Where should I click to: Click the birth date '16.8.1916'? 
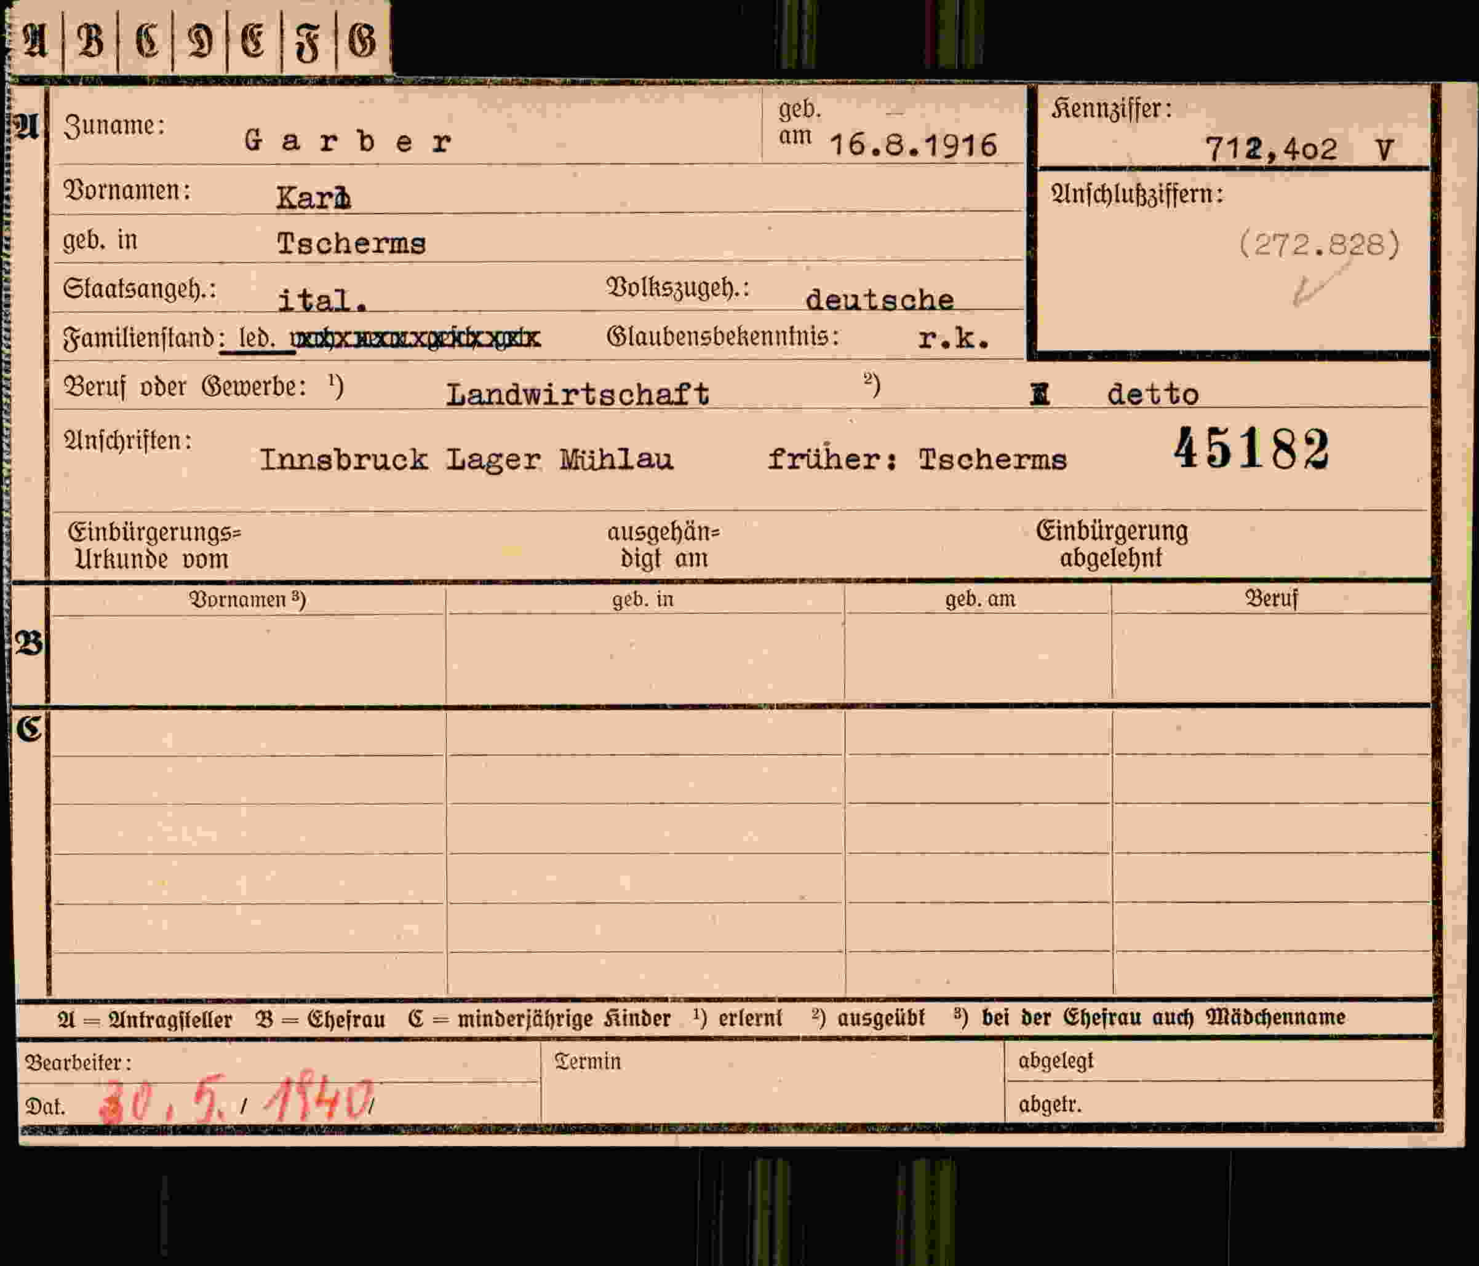tap(913, 146)
